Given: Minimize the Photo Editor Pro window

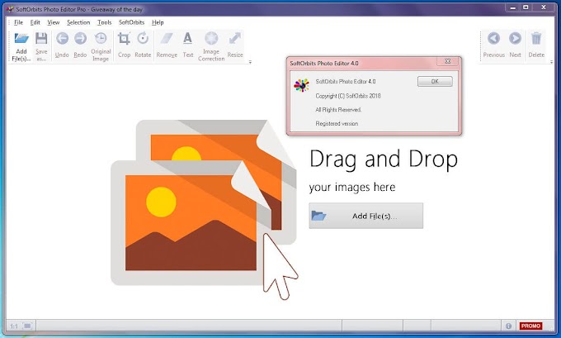Looking at the screenshot, I should point(512,7).
